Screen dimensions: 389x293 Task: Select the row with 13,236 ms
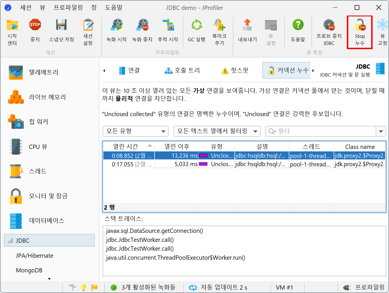(244, 156)
